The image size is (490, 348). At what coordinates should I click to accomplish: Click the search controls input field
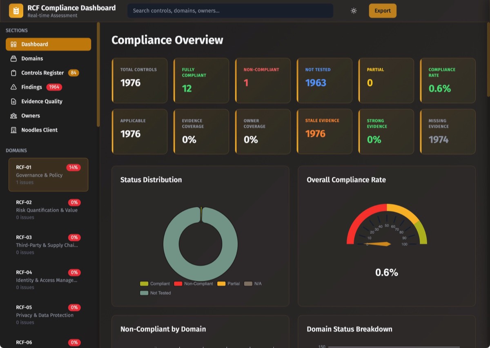(230, 11)
